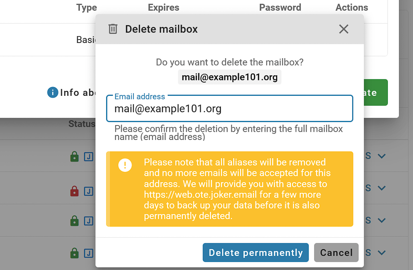The height and width of the screenshot is (270, 413).
Task: Click the green button behind the dialog
Action: tap(376, 92)
